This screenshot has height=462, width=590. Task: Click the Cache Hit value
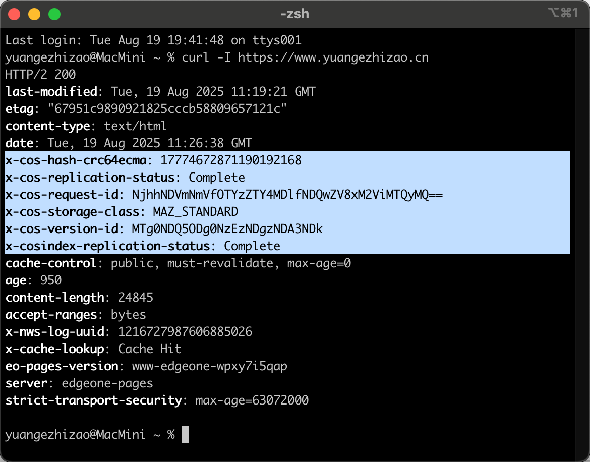point(150,349)
